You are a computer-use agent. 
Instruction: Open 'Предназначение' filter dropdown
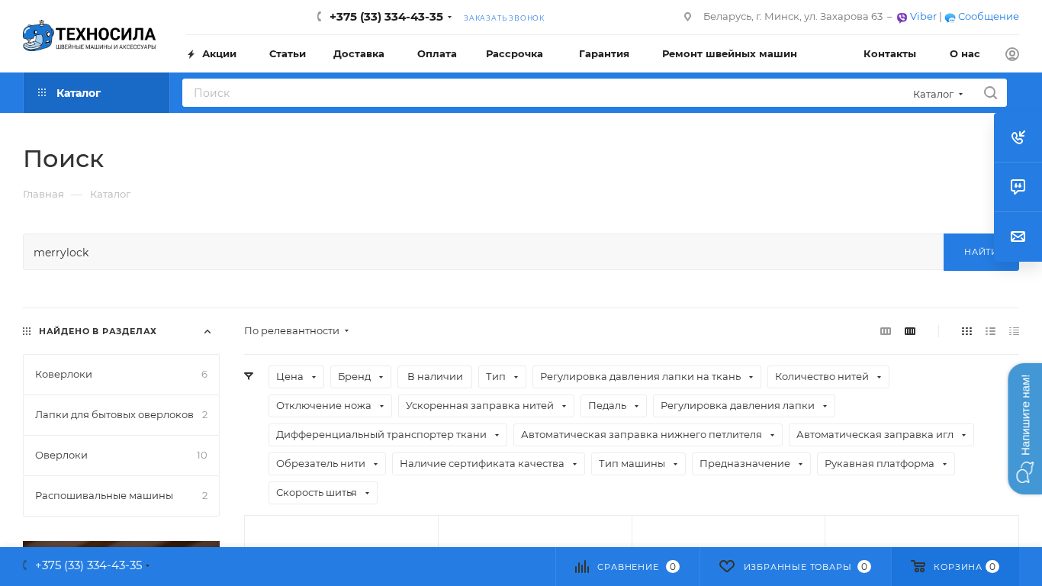click(x=751, y=464)
